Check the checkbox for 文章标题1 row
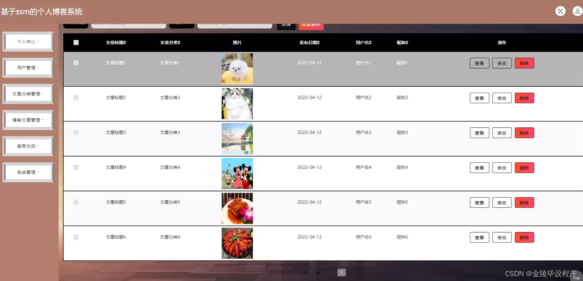Screen dimensions: 583x281 [76, 63]
